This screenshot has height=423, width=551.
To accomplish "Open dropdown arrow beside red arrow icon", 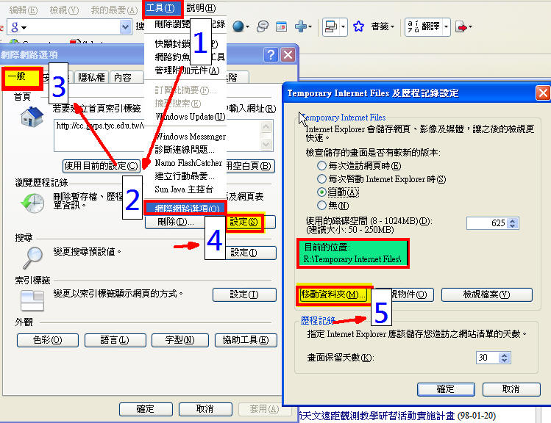I will (x=470, y=27).
